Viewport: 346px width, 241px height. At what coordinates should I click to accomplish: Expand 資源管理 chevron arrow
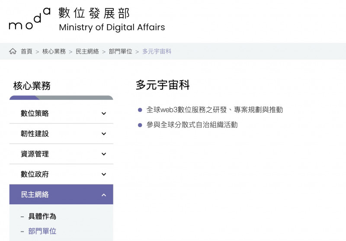104,154
